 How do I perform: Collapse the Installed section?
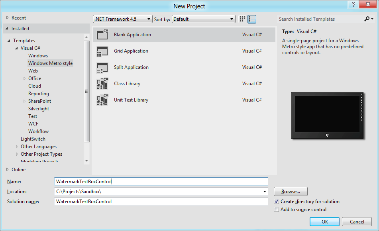[7, 29]
